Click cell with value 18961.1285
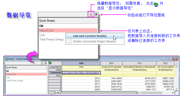Image resolution: width=181 pixels, height=96 pixels. [165, 79]
